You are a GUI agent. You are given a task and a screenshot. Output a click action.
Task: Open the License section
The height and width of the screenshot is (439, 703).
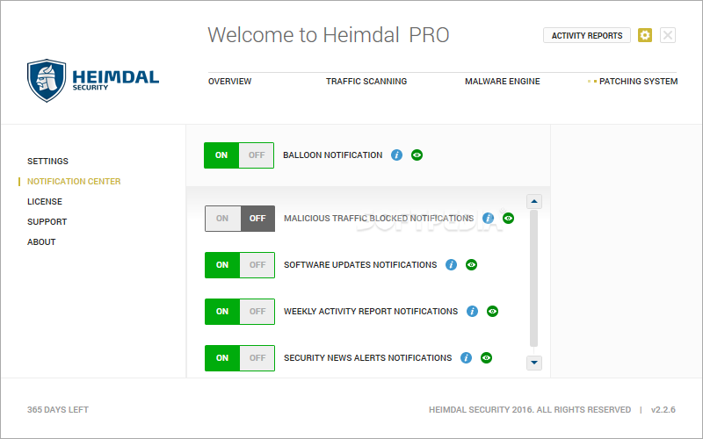click(45, 202)
